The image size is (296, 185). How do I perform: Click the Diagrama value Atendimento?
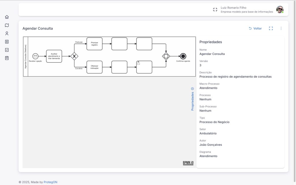click(x=208, y=156)
